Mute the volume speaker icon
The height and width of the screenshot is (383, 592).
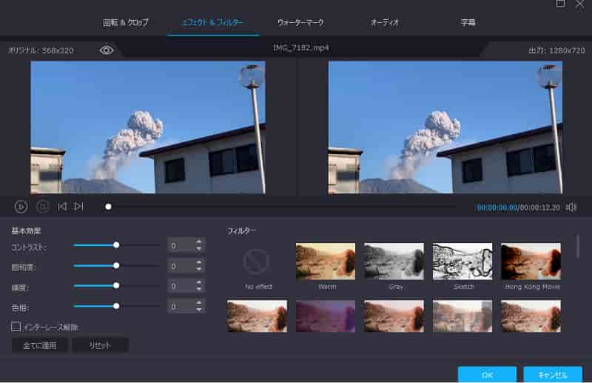tap(571, 207)
